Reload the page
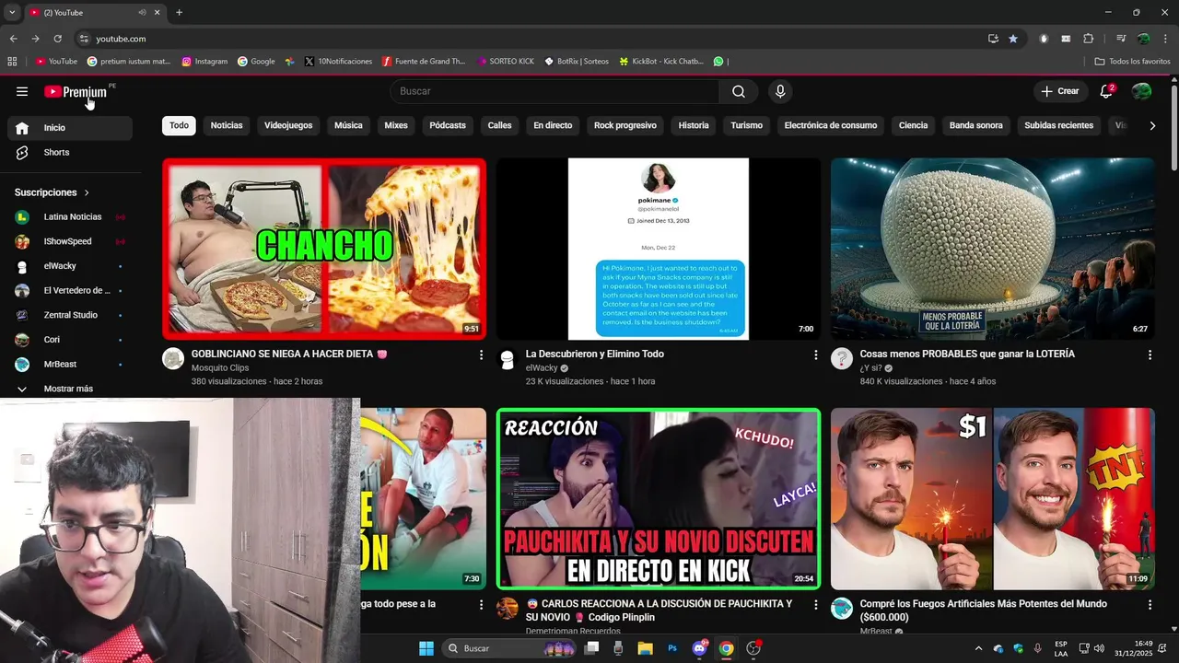 (x=57, y=39)
